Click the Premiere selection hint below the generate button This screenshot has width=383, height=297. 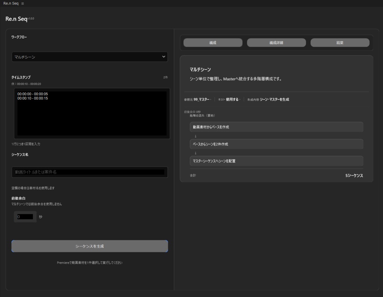tap(90, 263)
